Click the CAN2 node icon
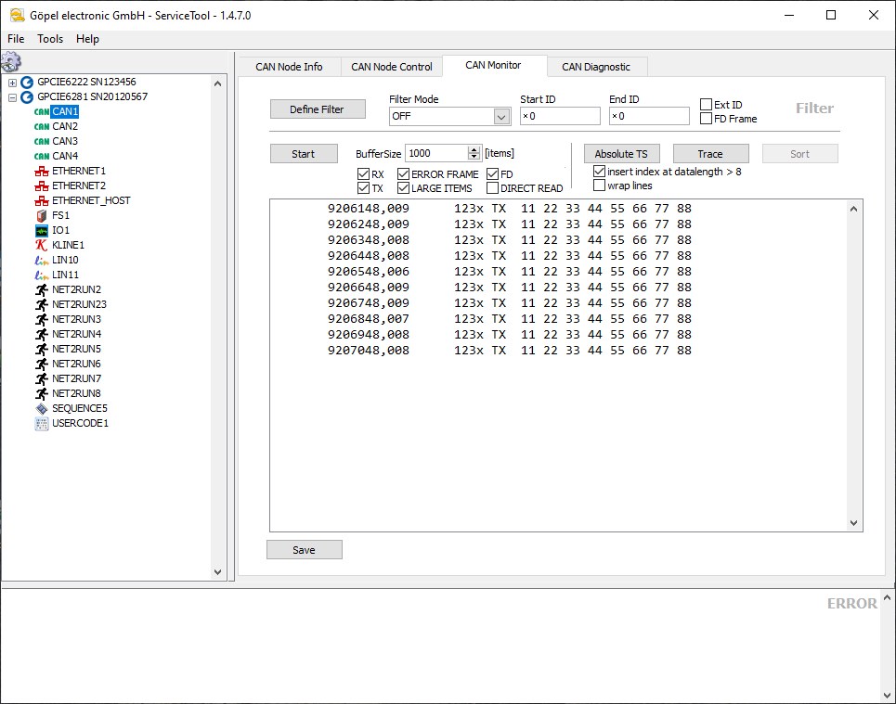The width and height of the screenshot is (896, 704). click(42, 127)
